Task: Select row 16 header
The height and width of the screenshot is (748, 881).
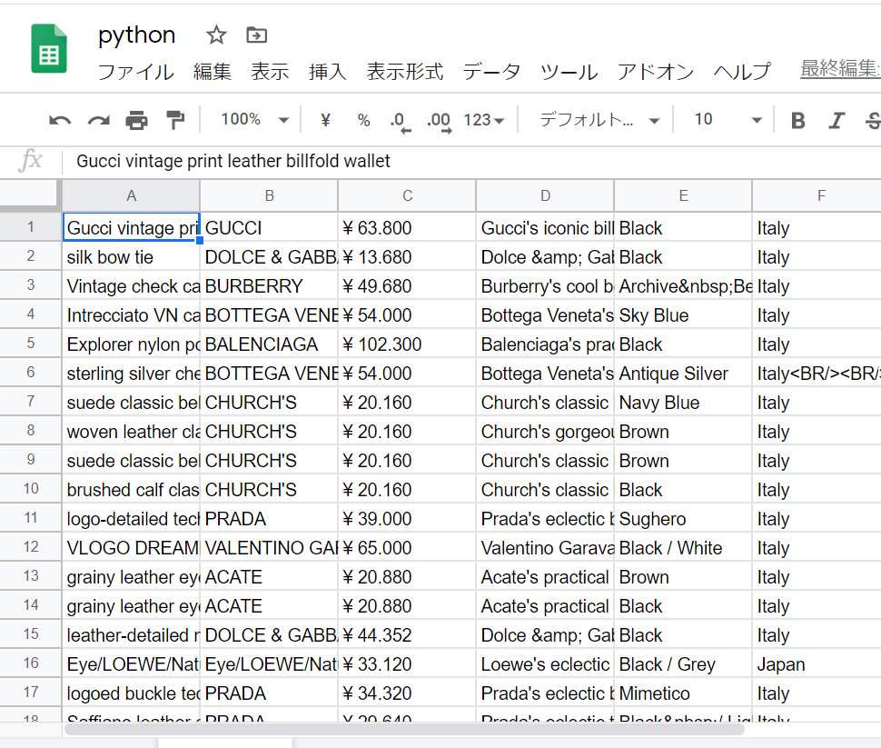Action: [x=31, y=663]
